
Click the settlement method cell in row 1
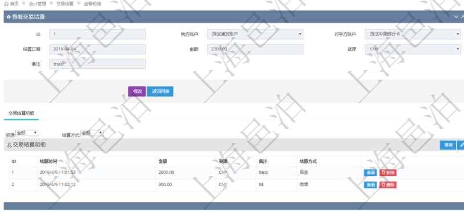click(x=303, y=172)
